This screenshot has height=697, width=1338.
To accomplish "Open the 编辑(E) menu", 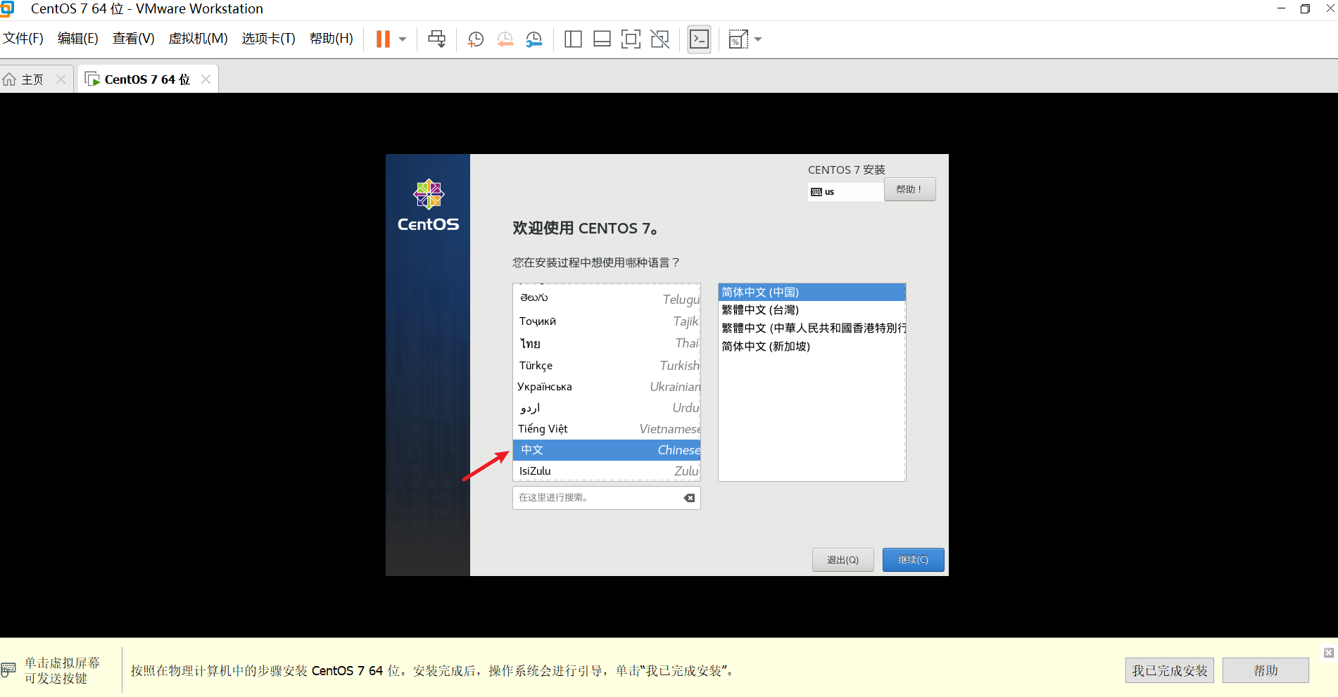I will pyautogui.click(x=77, y=39).
